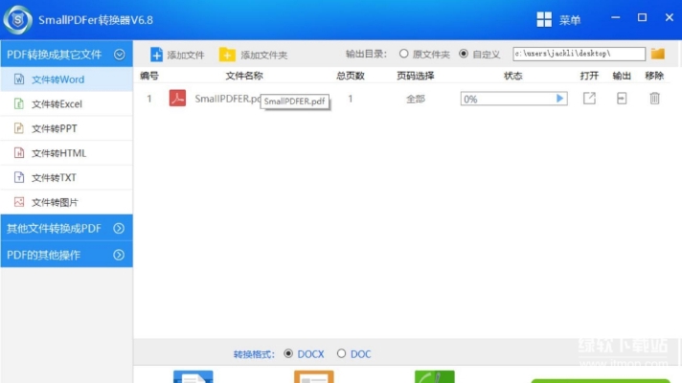
Task: Select 文件转HTML in the sidebar
Action: [66, 153]
